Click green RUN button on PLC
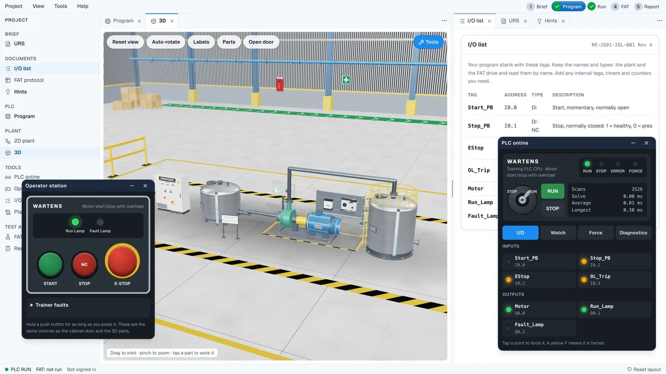This screenshot has width=666, height=374. pos(552,191)
